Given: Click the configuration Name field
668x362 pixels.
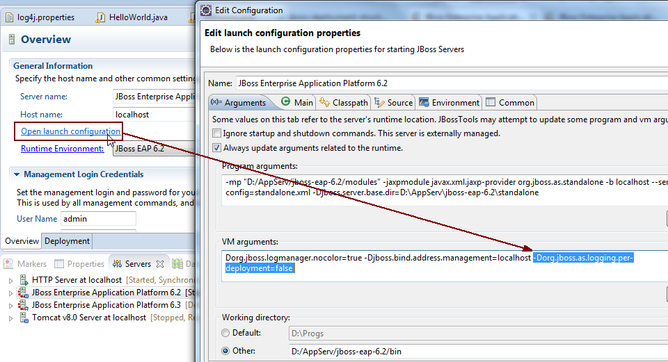Looking at the screenshot, I should coord(452,83).
